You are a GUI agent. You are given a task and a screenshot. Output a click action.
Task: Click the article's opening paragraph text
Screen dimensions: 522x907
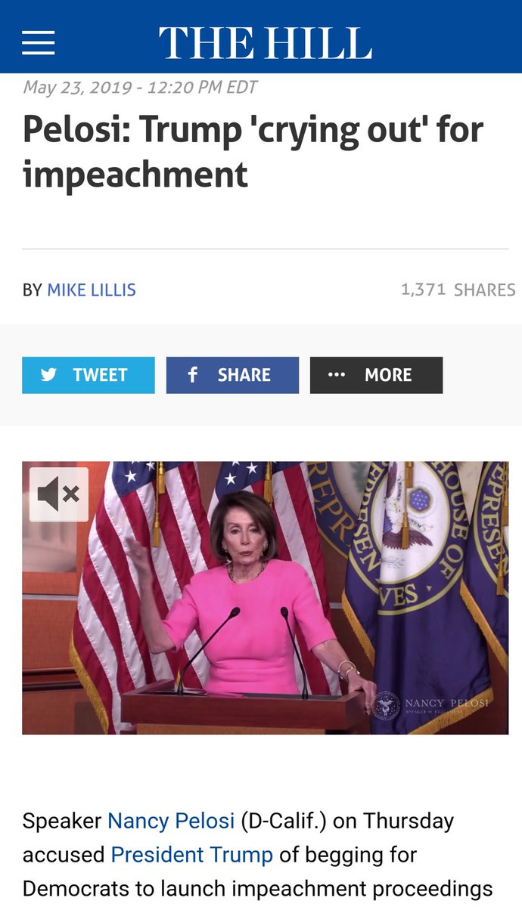[257, 855]
